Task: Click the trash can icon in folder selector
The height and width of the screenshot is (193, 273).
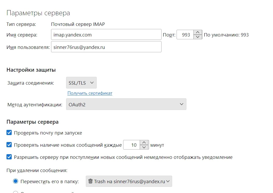Action: (90, 181)
